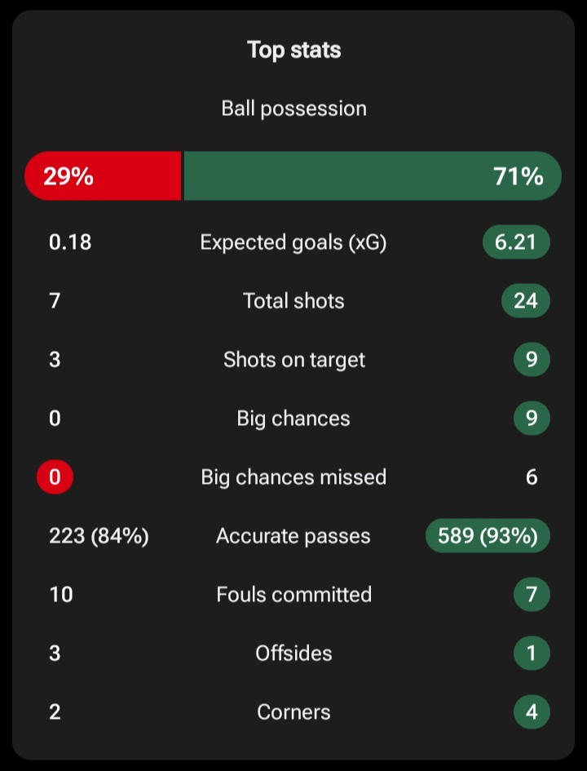Select the Offsides label
The height and width of the screenshot is (771, 587).
click(x=293, y=654)
